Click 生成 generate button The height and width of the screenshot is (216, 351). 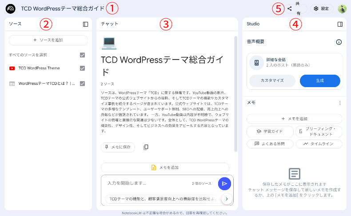click(x=320, y=80)
